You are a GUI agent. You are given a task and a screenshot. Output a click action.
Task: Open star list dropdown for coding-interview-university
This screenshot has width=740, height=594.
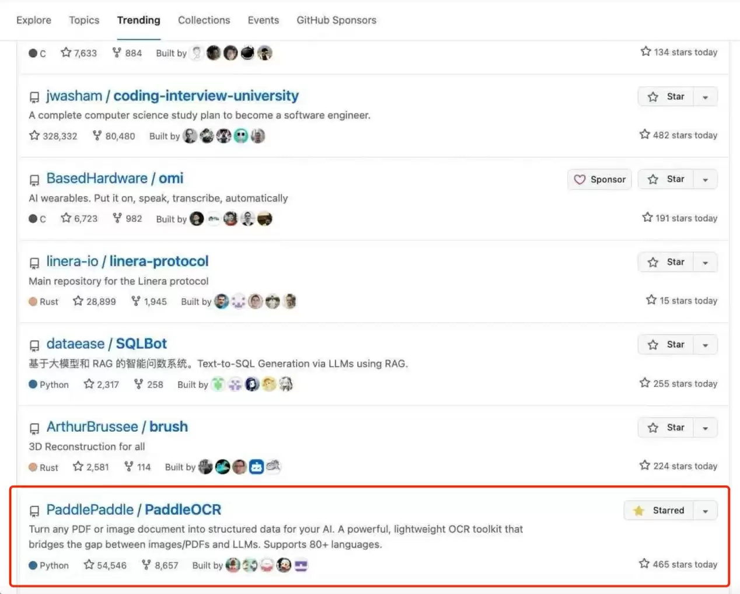click(706, 97)
